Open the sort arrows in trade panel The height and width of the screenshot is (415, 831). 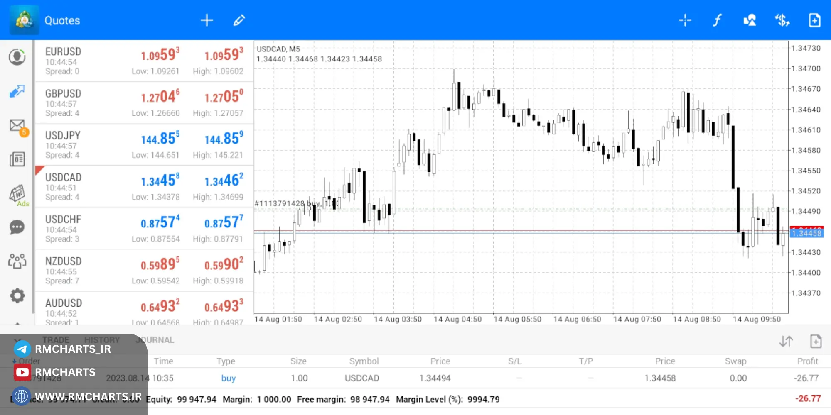click(786, 342)
